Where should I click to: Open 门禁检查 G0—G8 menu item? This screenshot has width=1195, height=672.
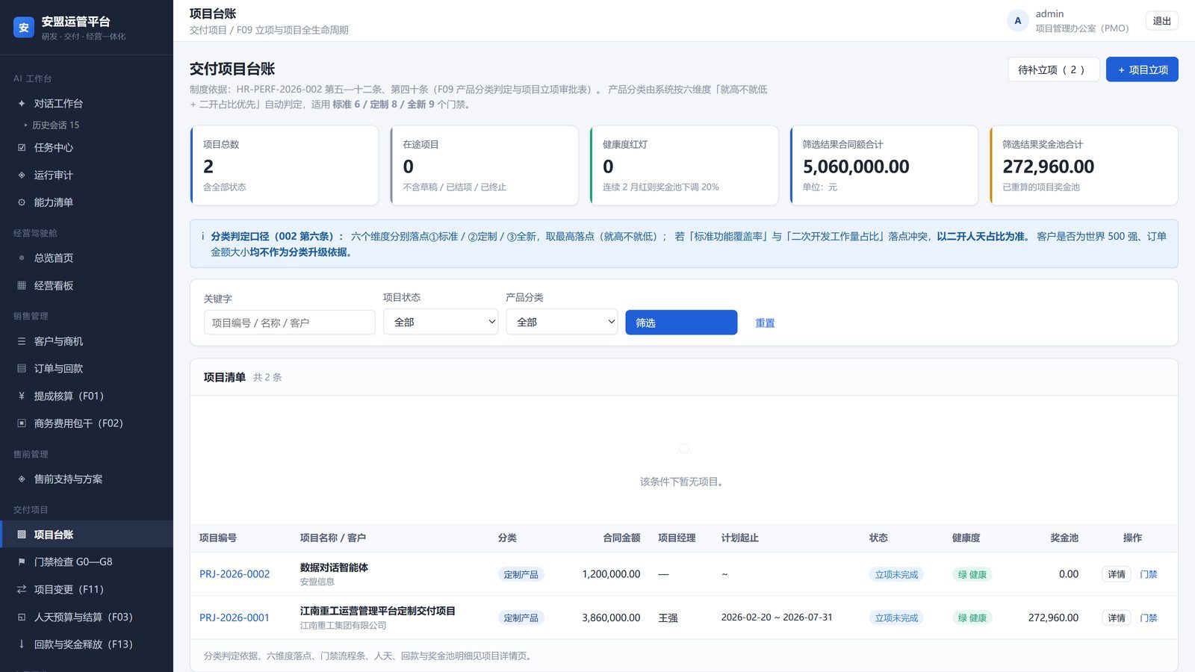coord(87,561)
